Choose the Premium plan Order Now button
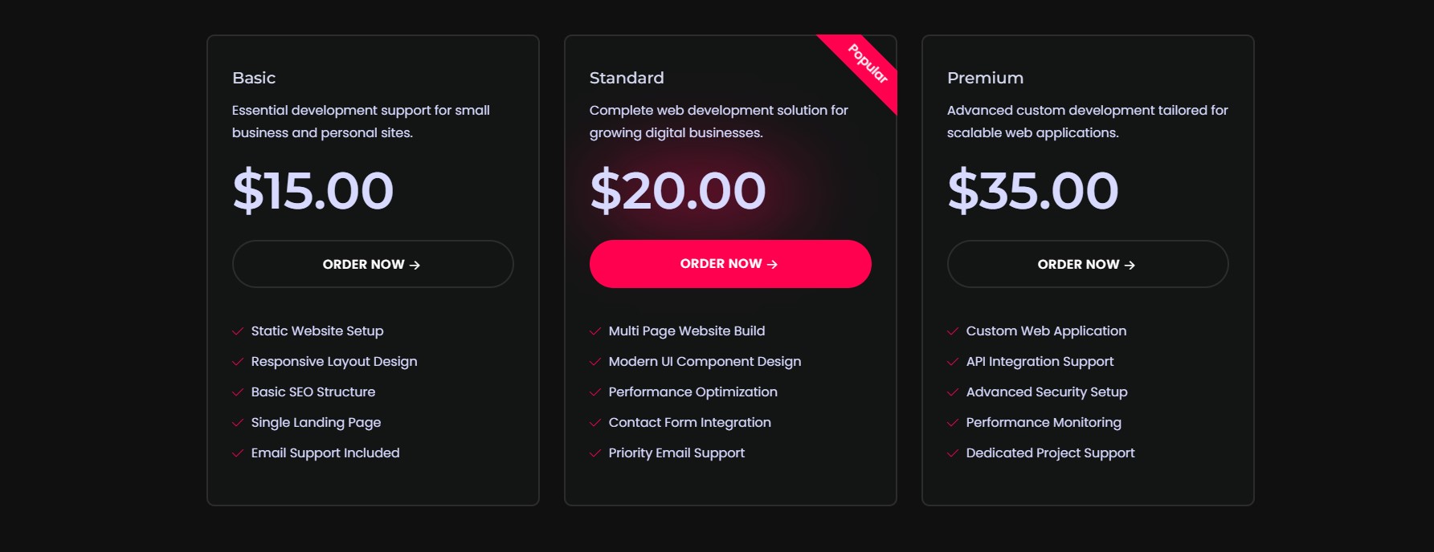The height and width of the screenshot is (552, 1434). (x=1087, y=264)
